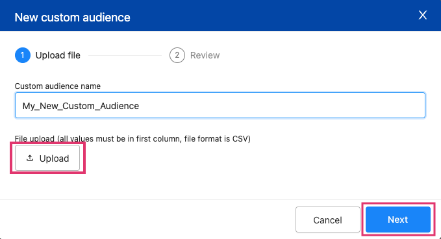This screenshot has height=239, width=441.
Task: Click the word Upload inside the button
Action: (x=55, y=158)
